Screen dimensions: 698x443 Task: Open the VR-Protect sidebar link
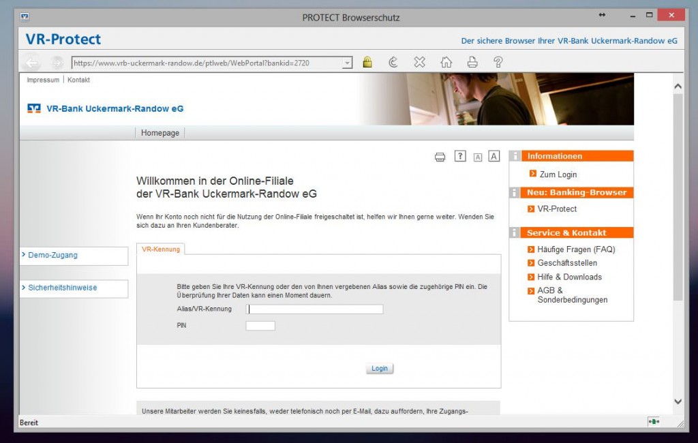[557, 209]
